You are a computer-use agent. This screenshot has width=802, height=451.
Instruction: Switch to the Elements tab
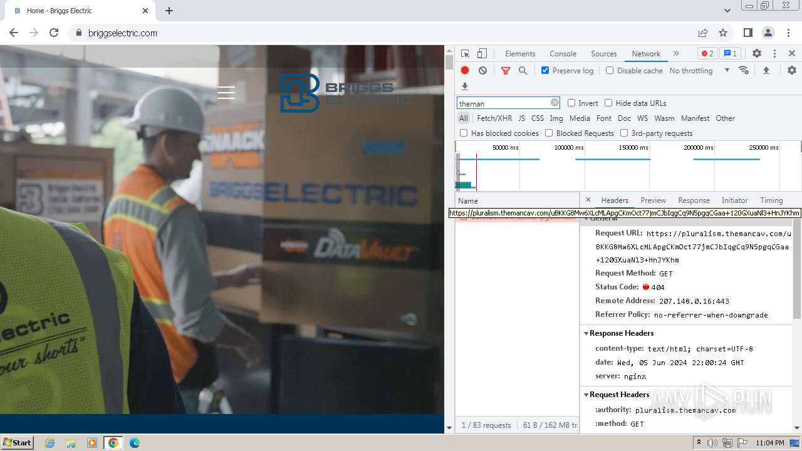[520, 54]
